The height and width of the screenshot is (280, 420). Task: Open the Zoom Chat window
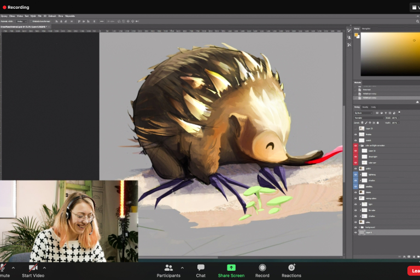point(201,268)
